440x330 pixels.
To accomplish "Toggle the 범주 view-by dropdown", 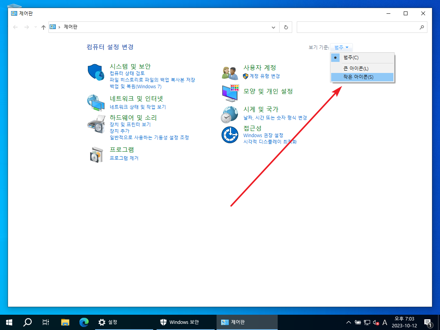I will click(341, 47).
